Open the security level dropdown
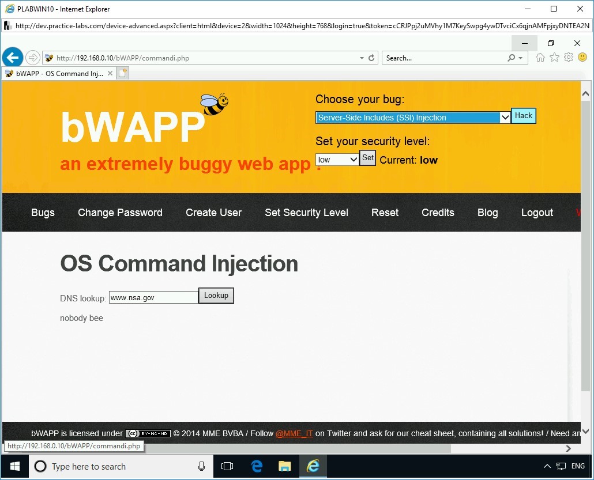 click(336, 159)
